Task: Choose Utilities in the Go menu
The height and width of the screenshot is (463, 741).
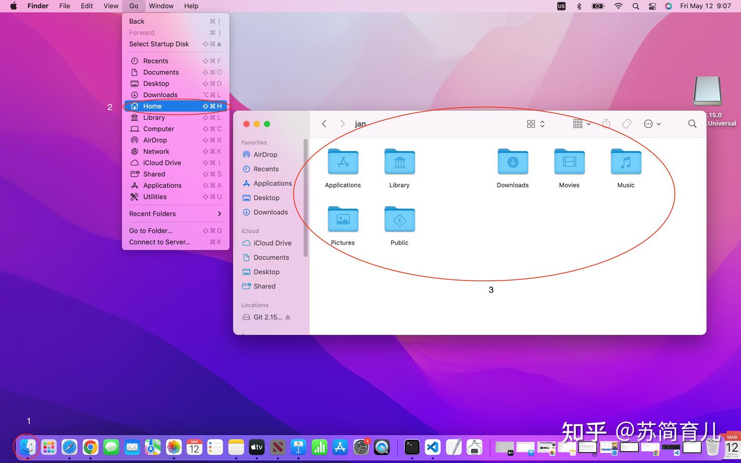Action: pos(175,197)
